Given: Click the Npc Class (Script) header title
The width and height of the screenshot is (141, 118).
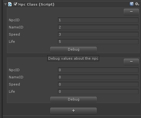Looking at the screenshot, I should tap(36, 4).
